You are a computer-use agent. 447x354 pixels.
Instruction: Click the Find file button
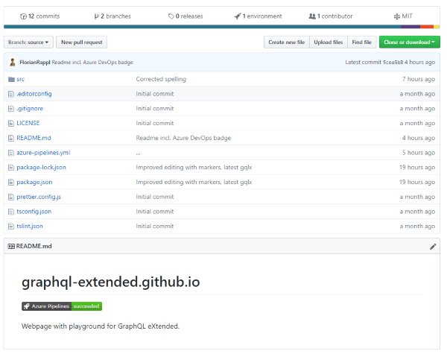point(362,42)
